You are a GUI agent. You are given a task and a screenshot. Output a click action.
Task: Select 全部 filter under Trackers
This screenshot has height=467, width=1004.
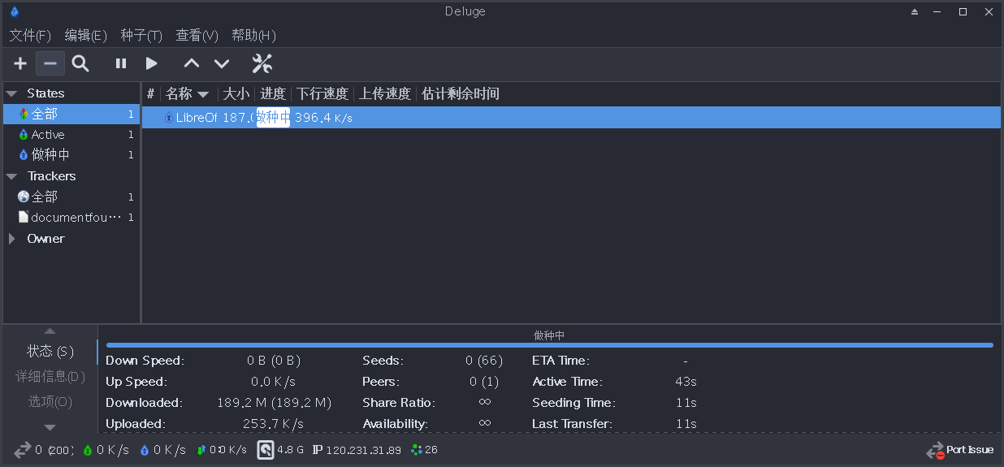pos(71,197)
